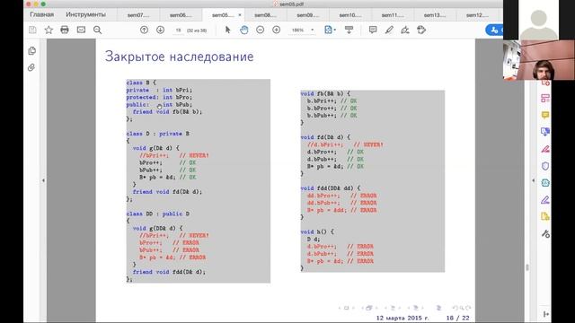Switch to the sem09 document tab
This screenshot has height=323, width=575.
click(x=307, y=15)
